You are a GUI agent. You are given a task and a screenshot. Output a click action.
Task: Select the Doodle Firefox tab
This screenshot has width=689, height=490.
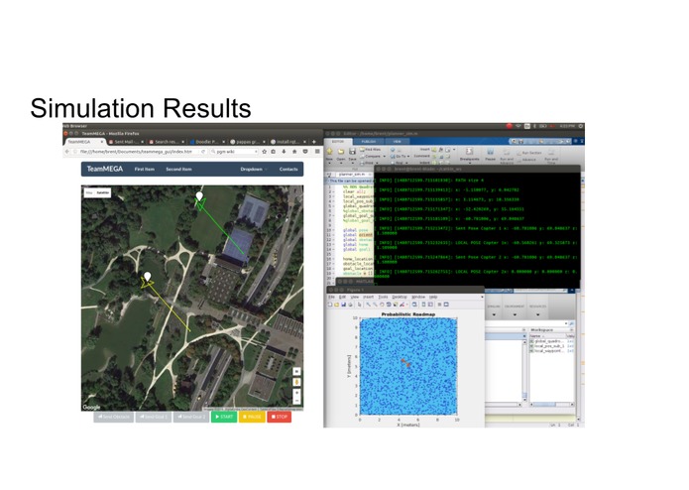point(206,142)
